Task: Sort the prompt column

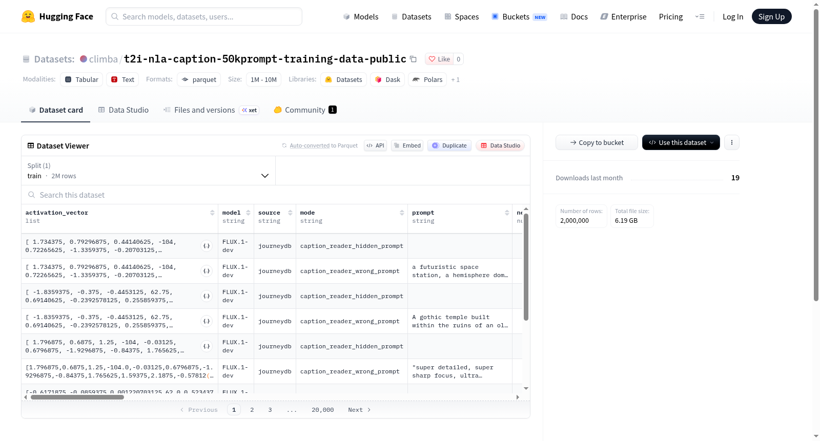Action: (507, 213)
